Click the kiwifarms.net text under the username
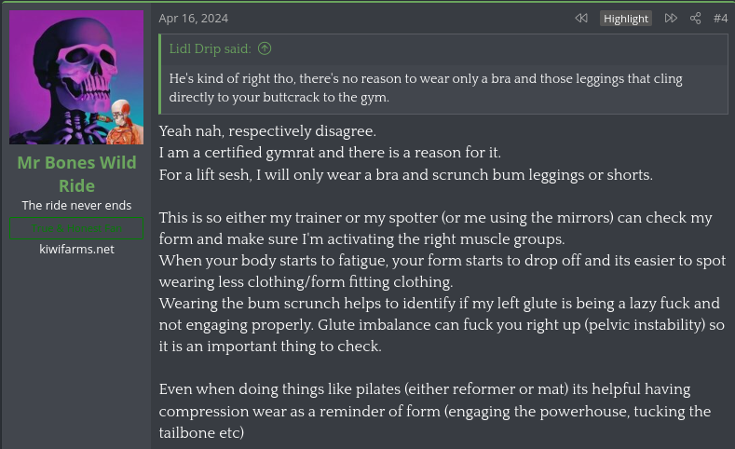 (x=76, y=249)
